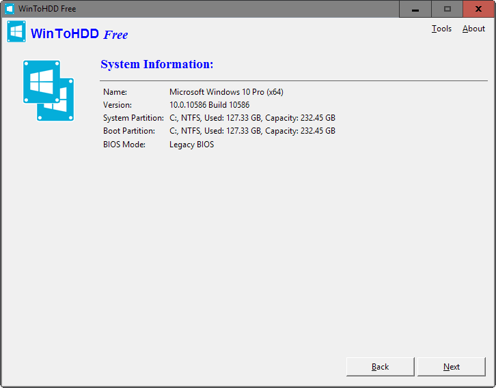Click the window title text WinToHDD Free
The image size is (496, 388).
47,9
